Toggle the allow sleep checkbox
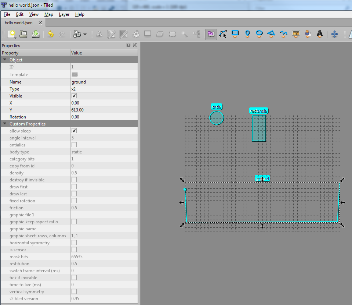 point(74,131)
